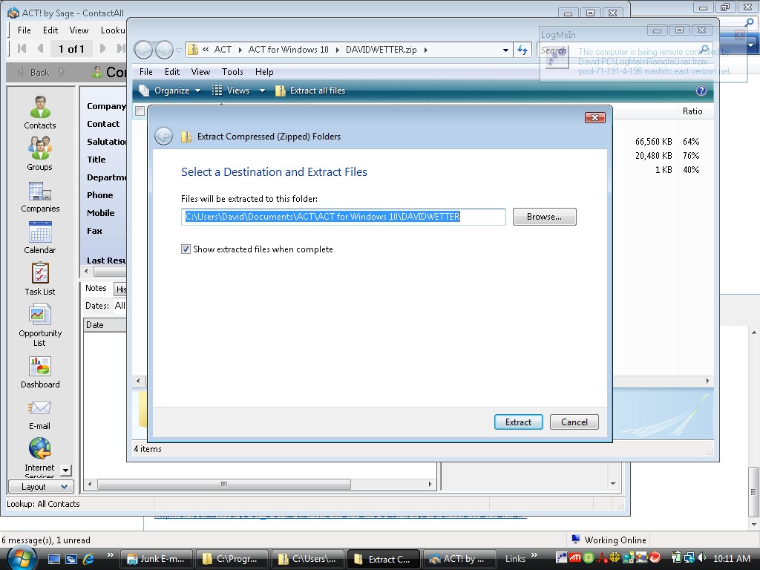Click the Browse... button
Screen dimensions: 760x570
(544, 217)
